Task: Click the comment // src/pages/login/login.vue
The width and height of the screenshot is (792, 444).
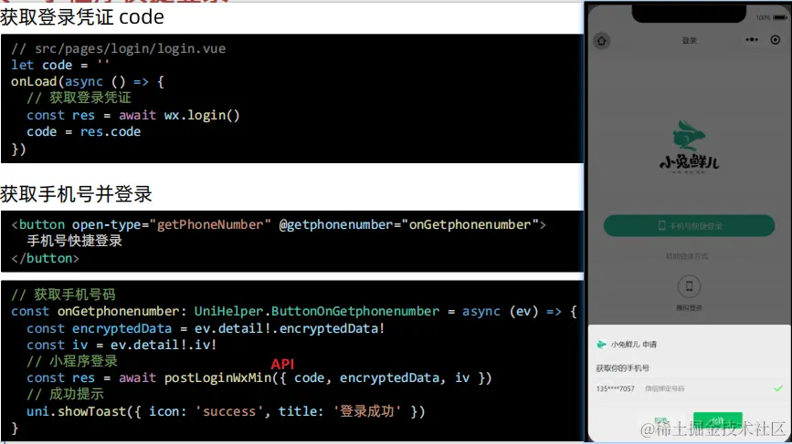Action: click(118, 48)
